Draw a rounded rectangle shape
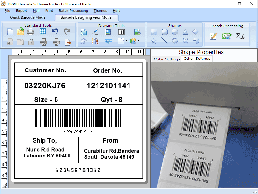 165,32
